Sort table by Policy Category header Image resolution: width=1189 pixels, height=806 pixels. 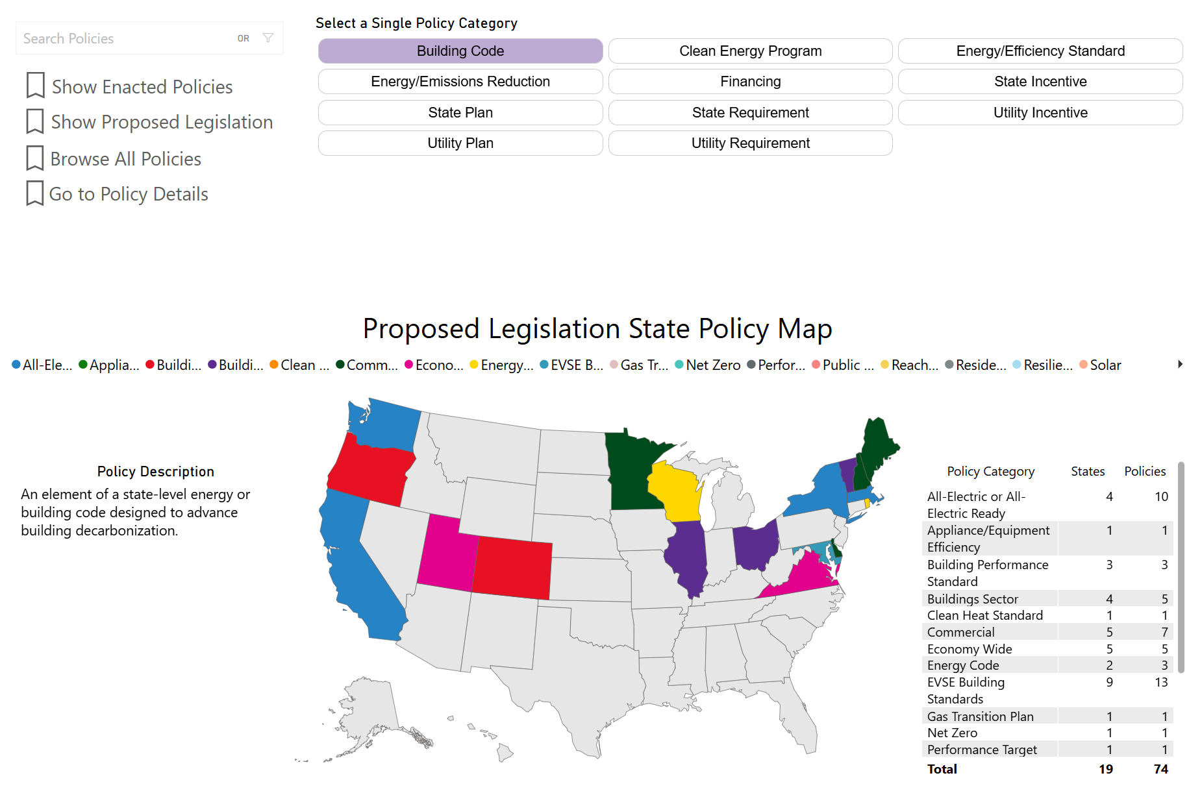coord(990,471)
